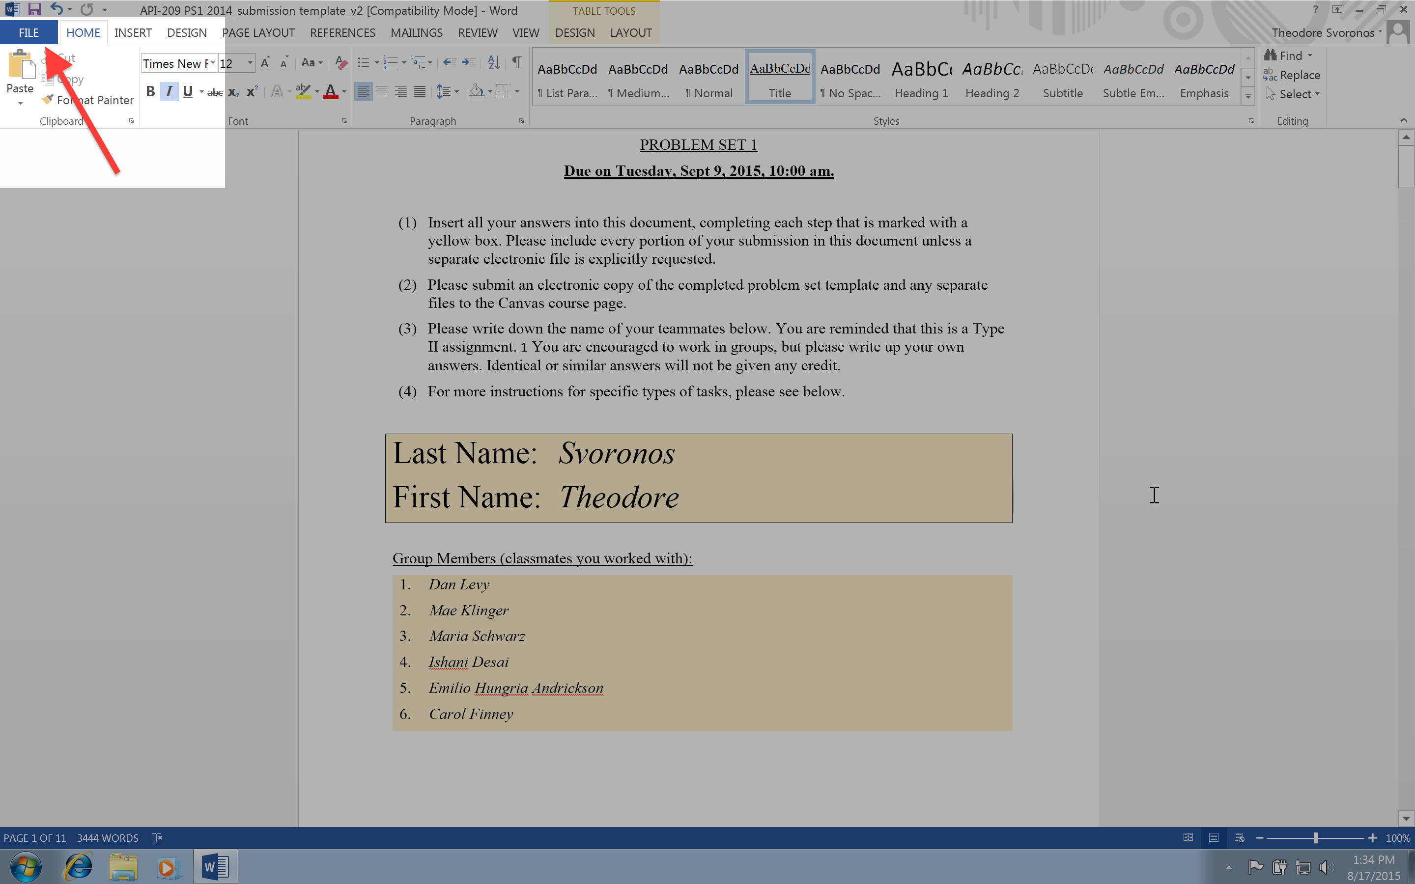Open line spacing dropdown
Viewport: 1415px width, 884px height.
(447, 92)
